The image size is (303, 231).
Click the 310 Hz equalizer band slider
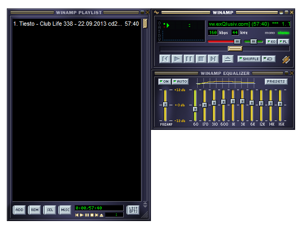click(x=214, y=103)
